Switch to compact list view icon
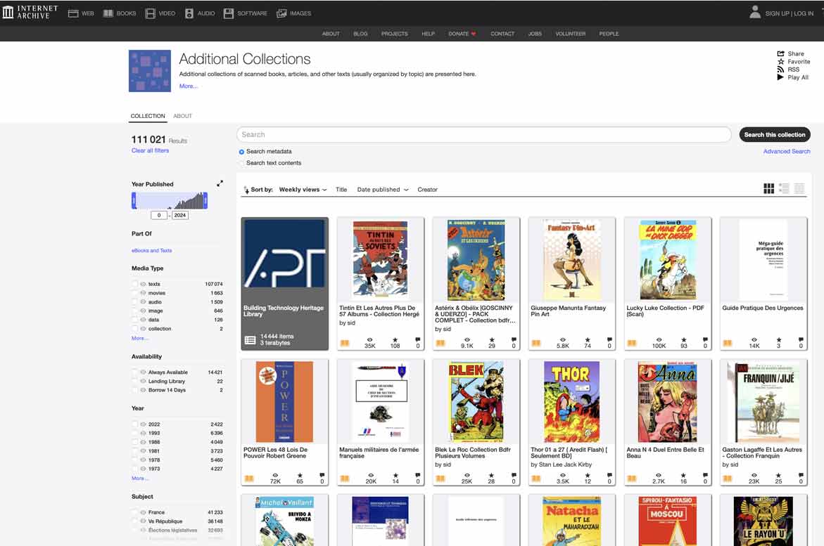 tap(799, 188)
